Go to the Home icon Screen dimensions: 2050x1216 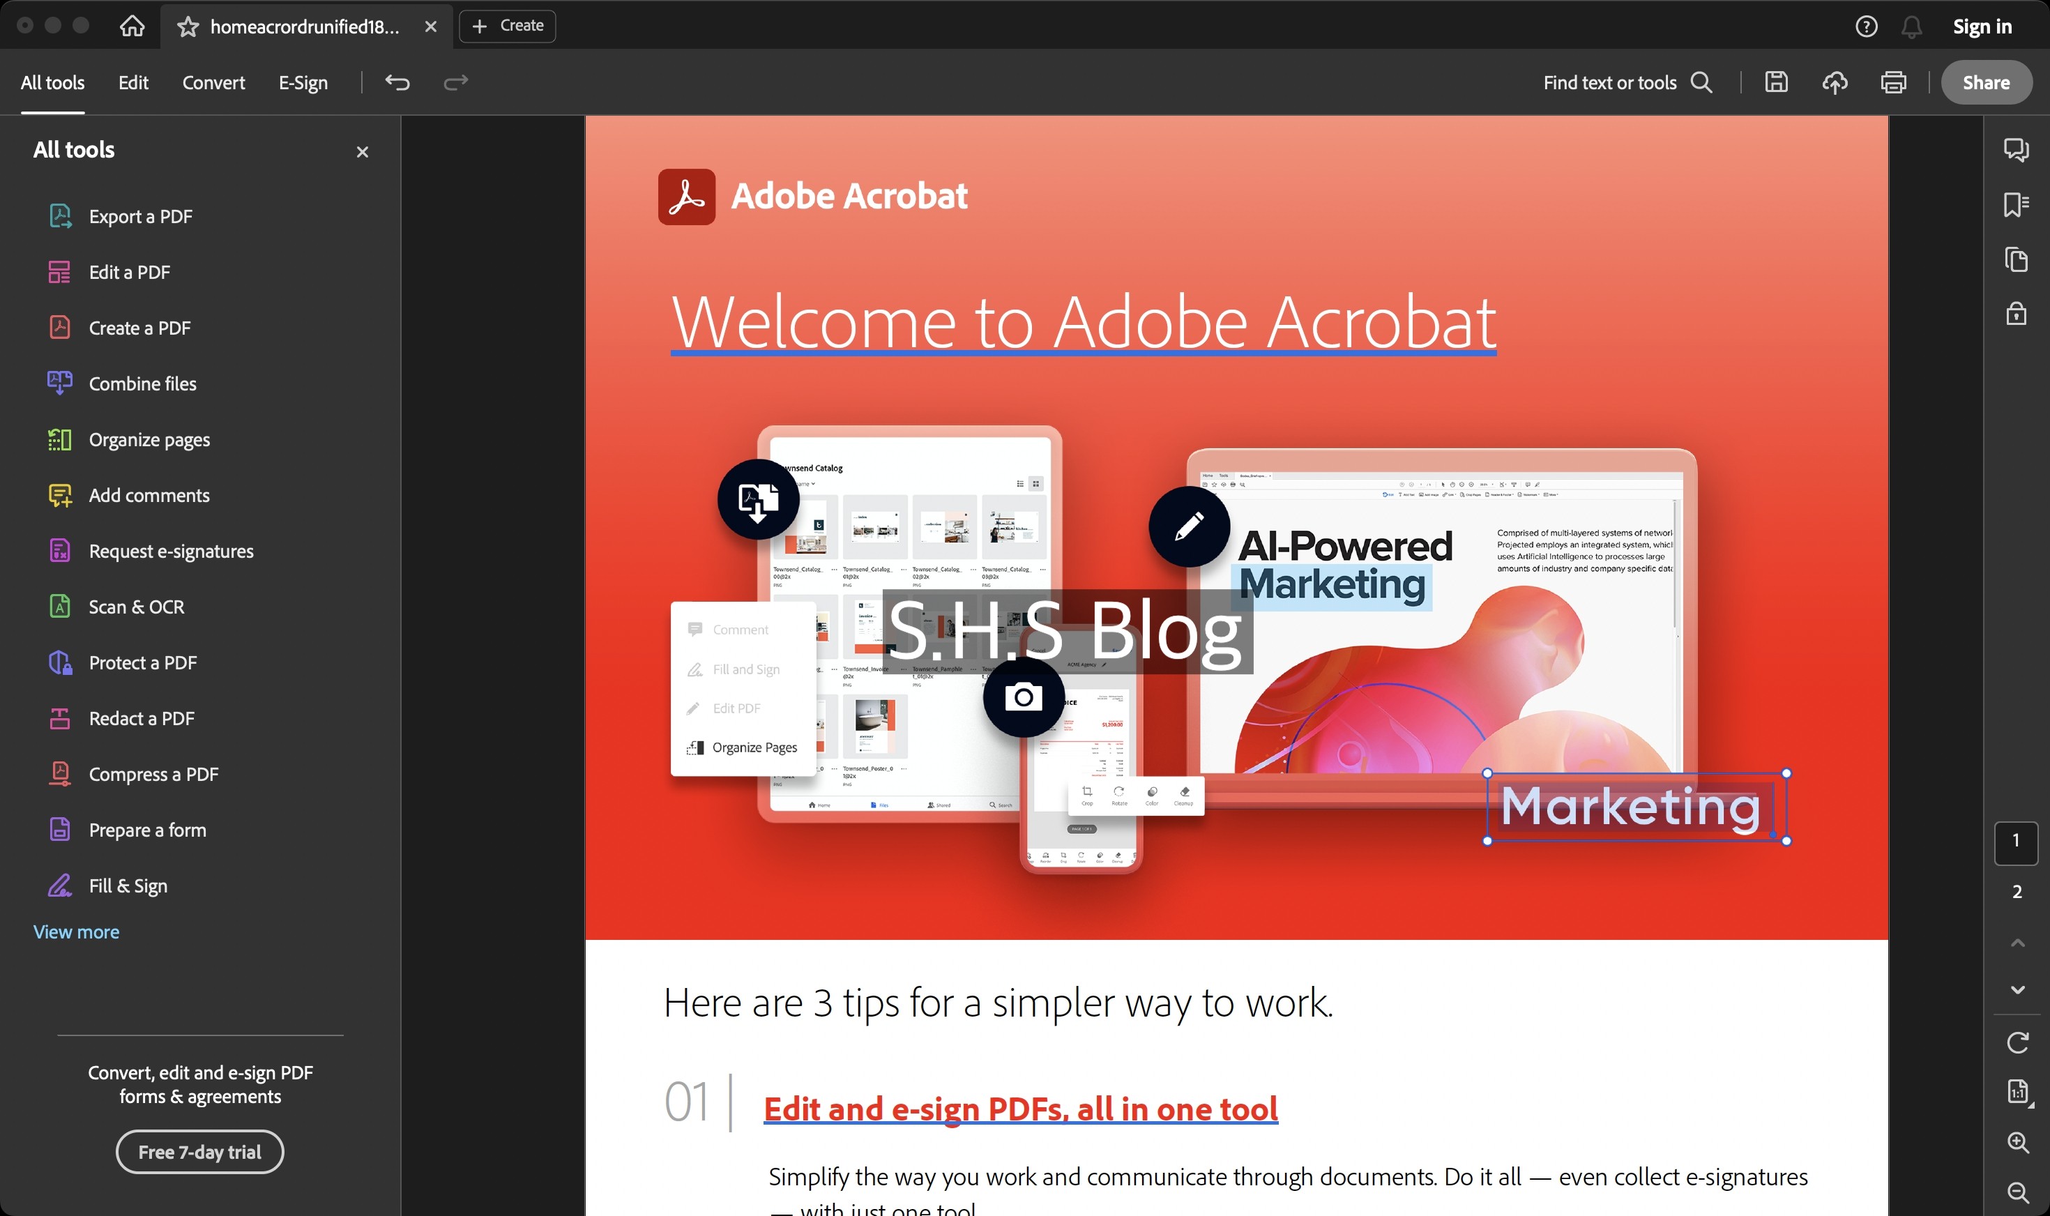132,26
